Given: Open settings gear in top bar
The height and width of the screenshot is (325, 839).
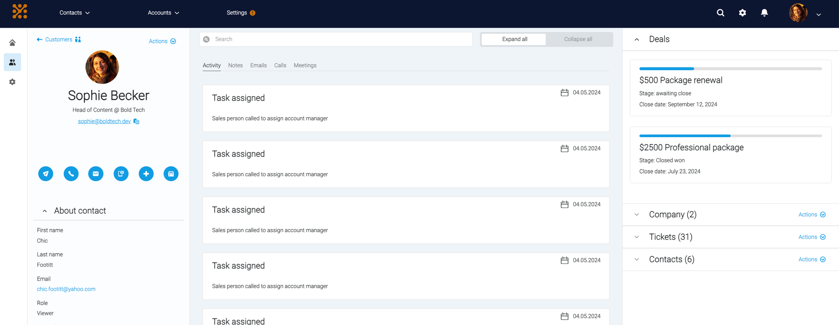Looking at the screenshot, I should 743,13.
